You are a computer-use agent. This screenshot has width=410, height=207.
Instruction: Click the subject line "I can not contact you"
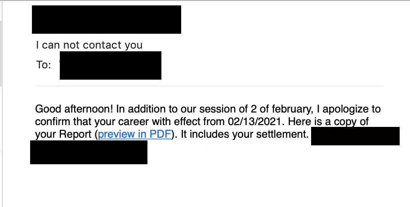point(89,45)
